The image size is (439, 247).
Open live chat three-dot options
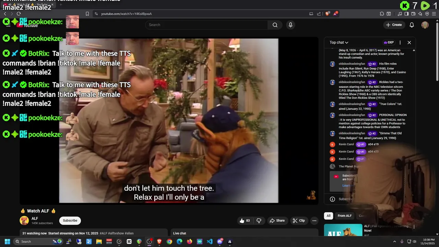tap(400, 43)
